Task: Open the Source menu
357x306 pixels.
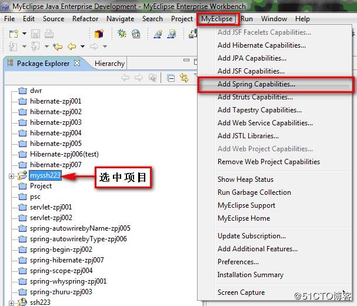Action: pos(54,19)
